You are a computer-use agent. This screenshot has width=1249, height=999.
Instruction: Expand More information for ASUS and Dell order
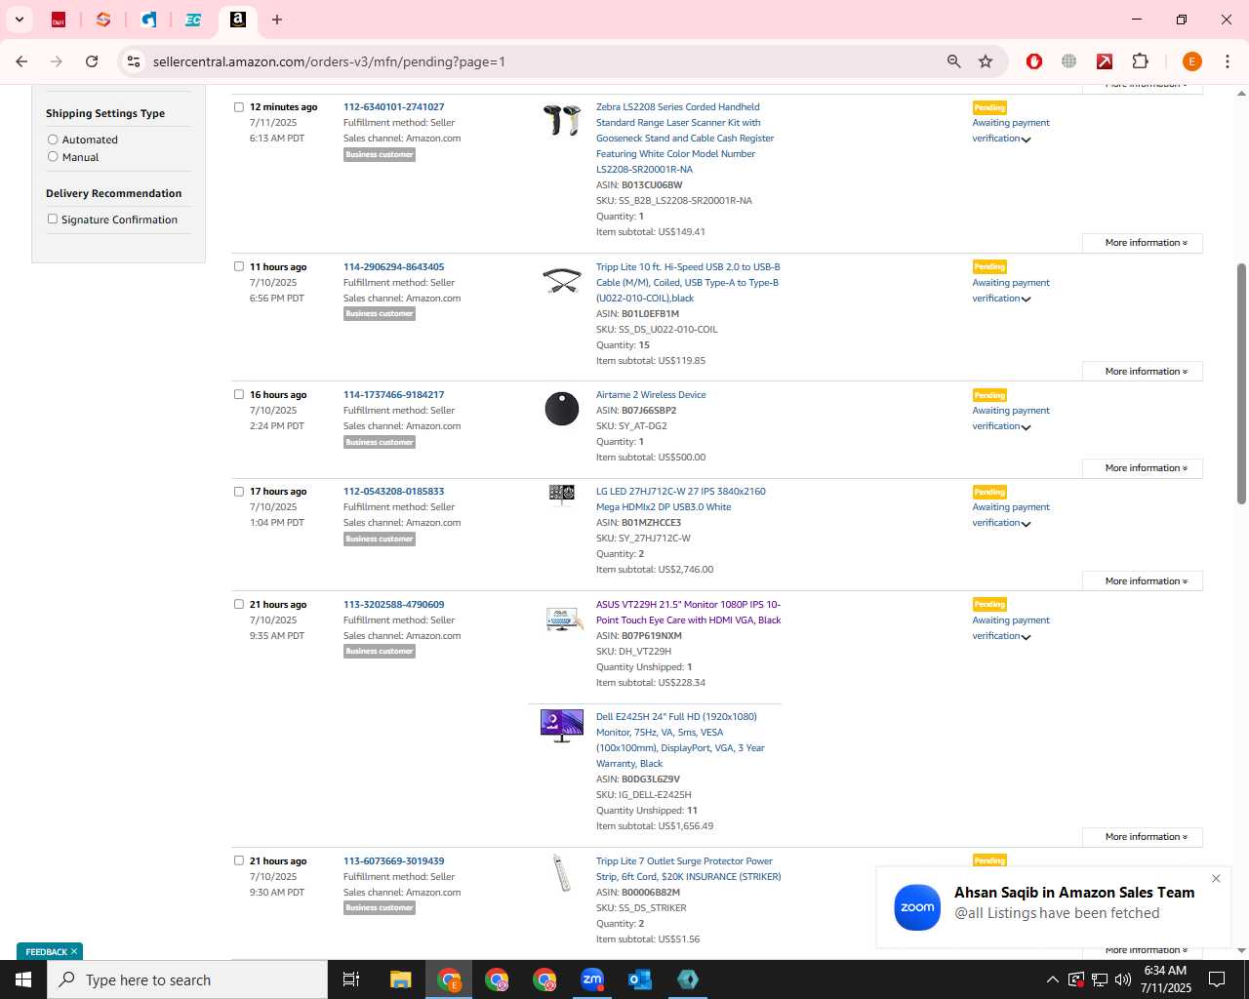[1143, 837]
